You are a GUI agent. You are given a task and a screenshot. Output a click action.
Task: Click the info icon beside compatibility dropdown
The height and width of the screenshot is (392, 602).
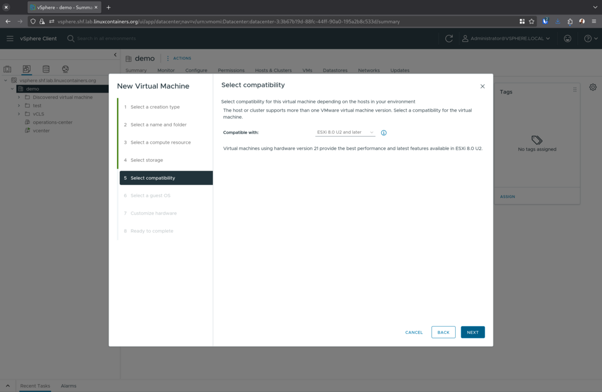(x=383, y=133)
